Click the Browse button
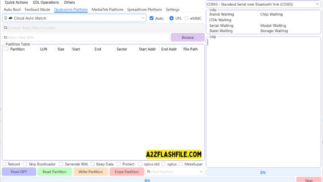Screen dimensions: 323x182 click(x=188, y=37)
